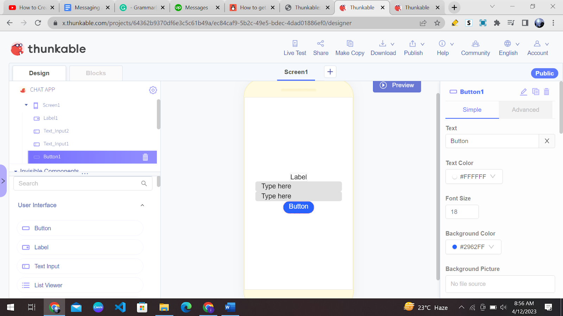Open the Publish menu
This screenshot has height=316, width=563.
click(x=413, y=48)
